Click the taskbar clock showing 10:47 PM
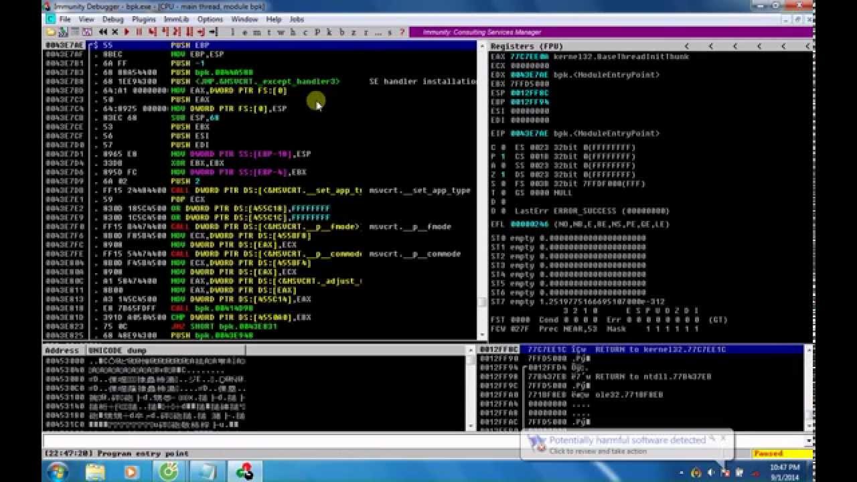 (x=785, y=472)
